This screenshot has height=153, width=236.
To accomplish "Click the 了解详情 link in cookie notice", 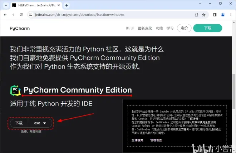I will pos(193,119).
